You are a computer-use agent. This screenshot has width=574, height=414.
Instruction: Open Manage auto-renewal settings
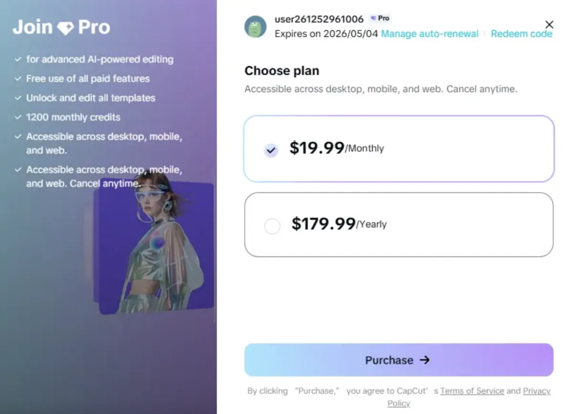(x=429, y=33)
